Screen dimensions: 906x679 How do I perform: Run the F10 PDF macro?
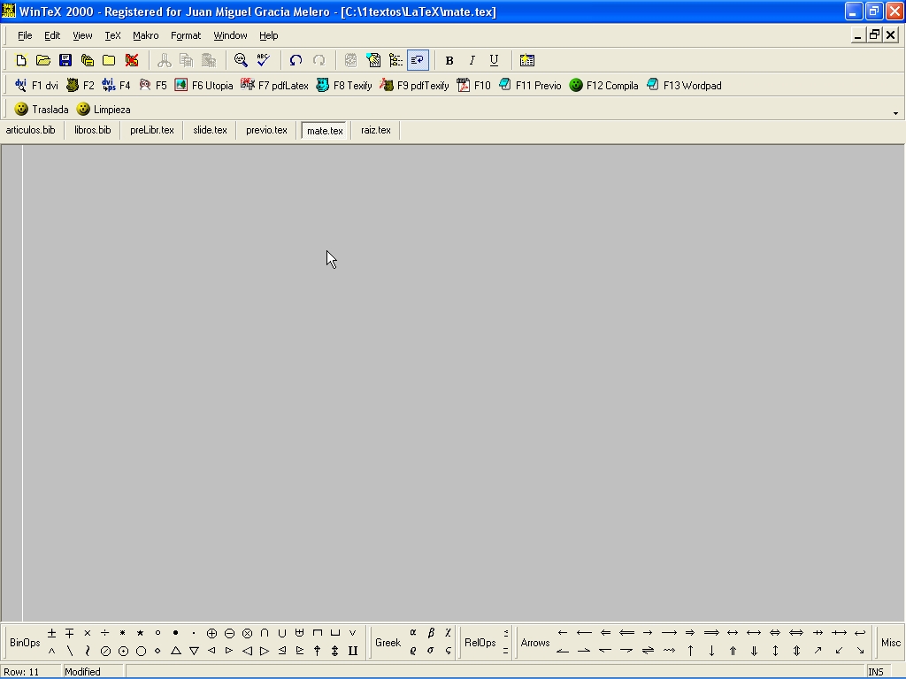click(474, 86)
